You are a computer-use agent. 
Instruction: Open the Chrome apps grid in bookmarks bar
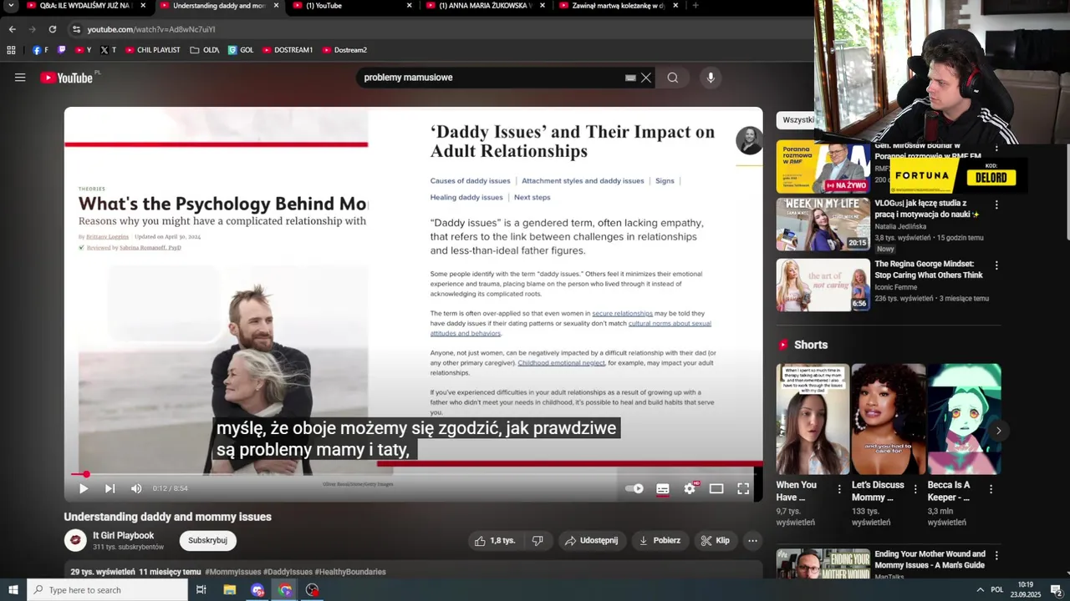click(11, 50)
